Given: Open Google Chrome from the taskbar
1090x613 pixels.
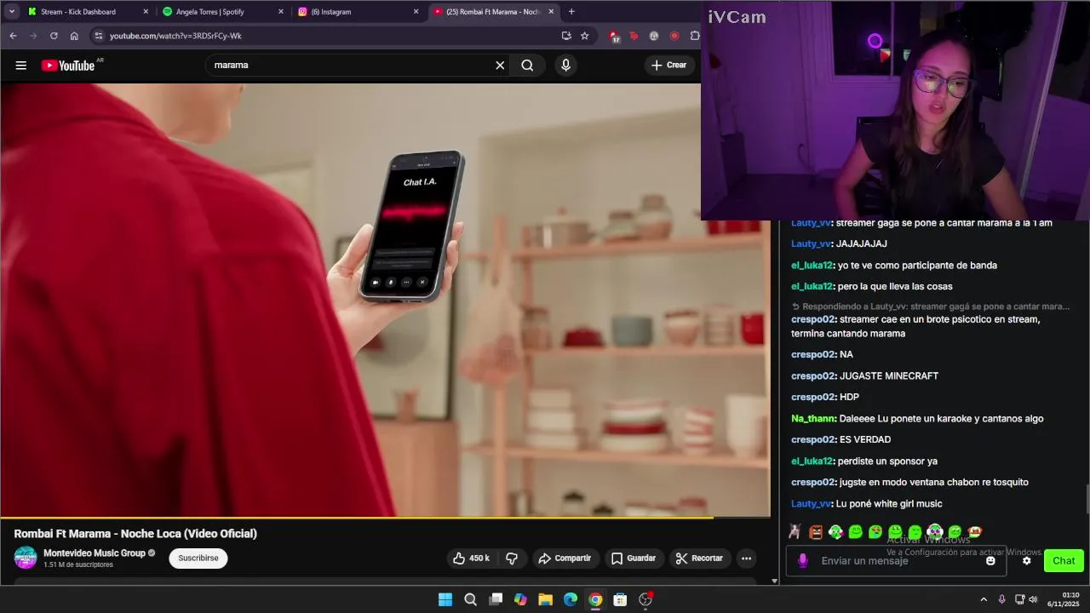Looking at the screenshot, I should 595,599.
